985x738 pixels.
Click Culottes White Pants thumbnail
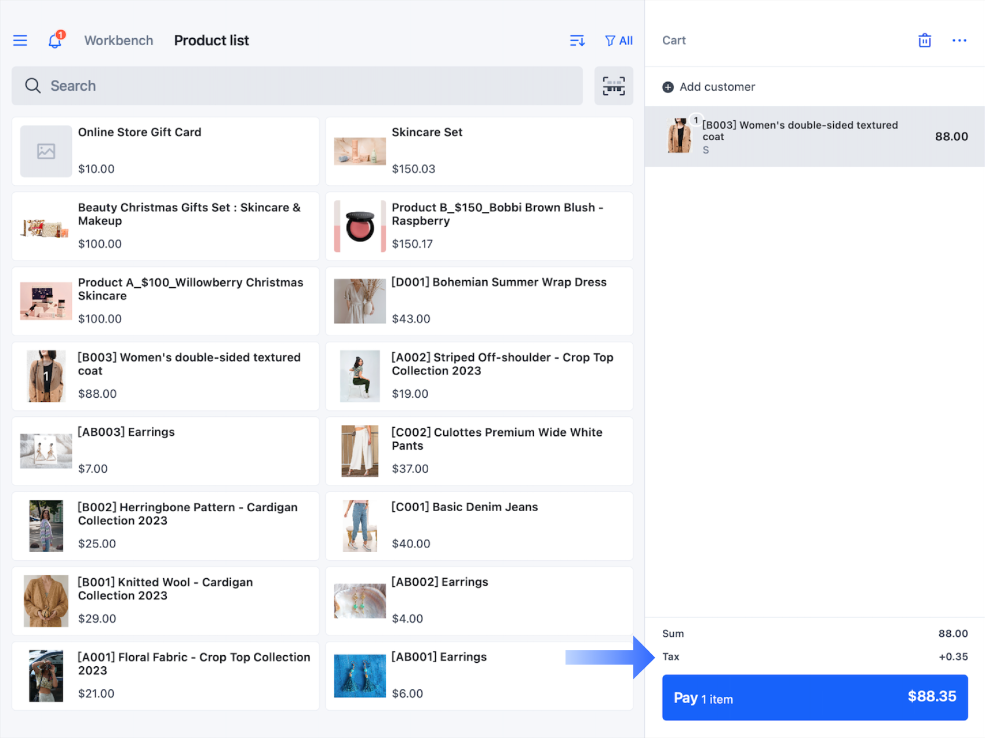point(360,451)
